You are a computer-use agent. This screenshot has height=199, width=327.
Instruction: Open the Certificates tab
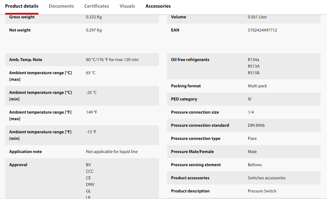pos(97,6)
